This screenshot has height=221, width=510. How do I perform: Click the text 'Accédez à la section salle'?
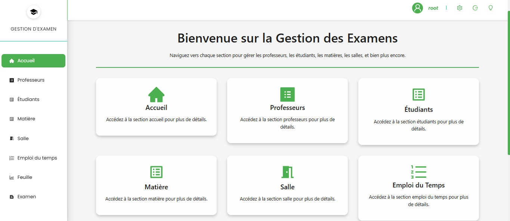pyautogui.click(x=266, y=199)
